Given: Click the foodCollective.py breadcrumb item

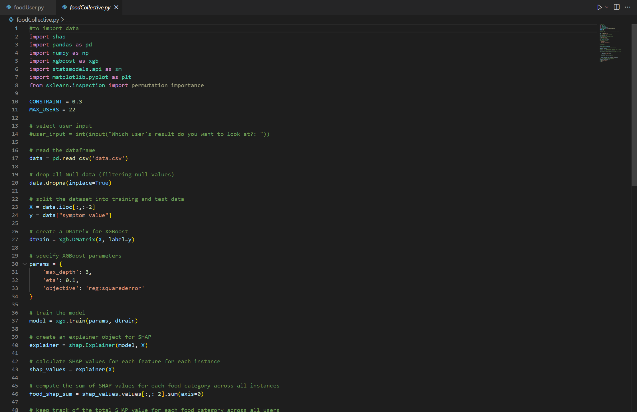Looking at the screenshot, I should pos(38,20).
